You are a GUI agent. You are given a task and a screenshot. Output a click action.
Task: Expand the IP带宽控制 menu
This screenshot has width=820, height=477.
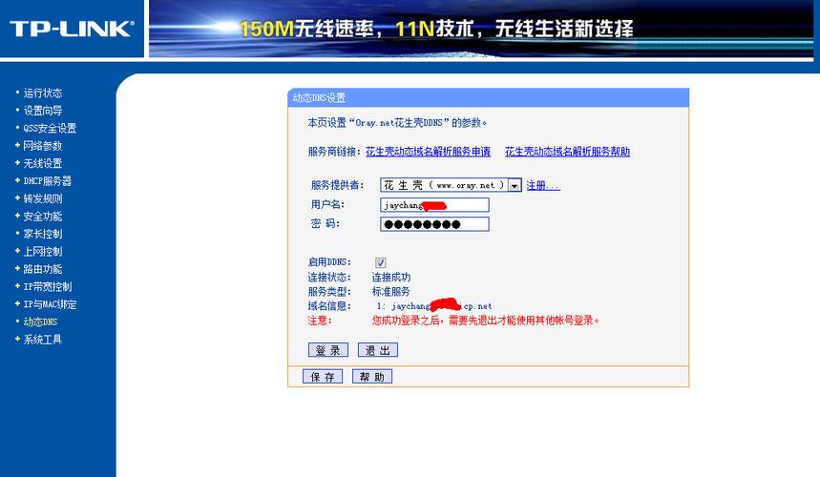click(47, 286)
